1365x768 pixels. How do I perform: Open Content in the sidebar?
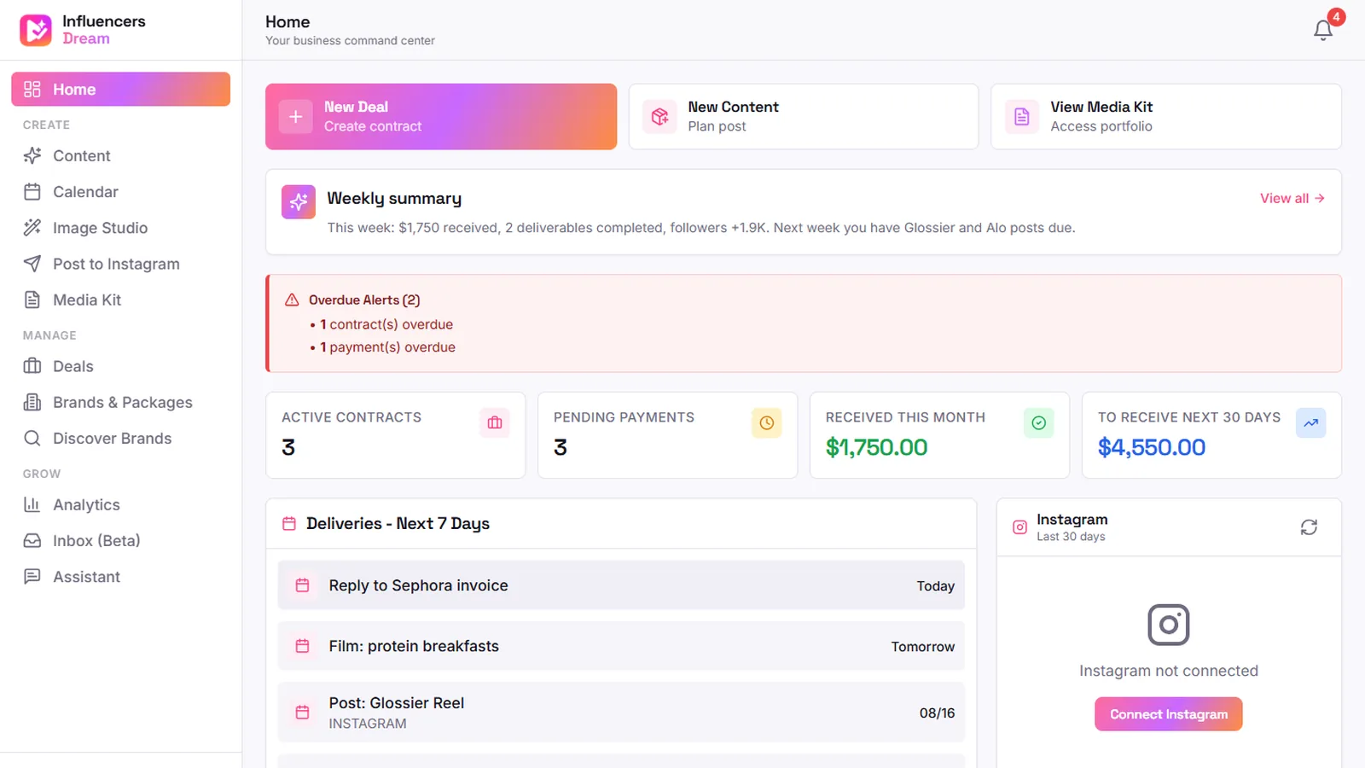120,156
